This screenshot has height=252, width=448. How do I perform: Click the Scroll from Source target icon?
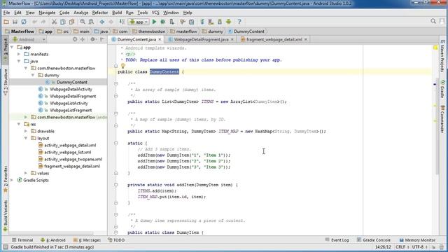tap(75, 39)
